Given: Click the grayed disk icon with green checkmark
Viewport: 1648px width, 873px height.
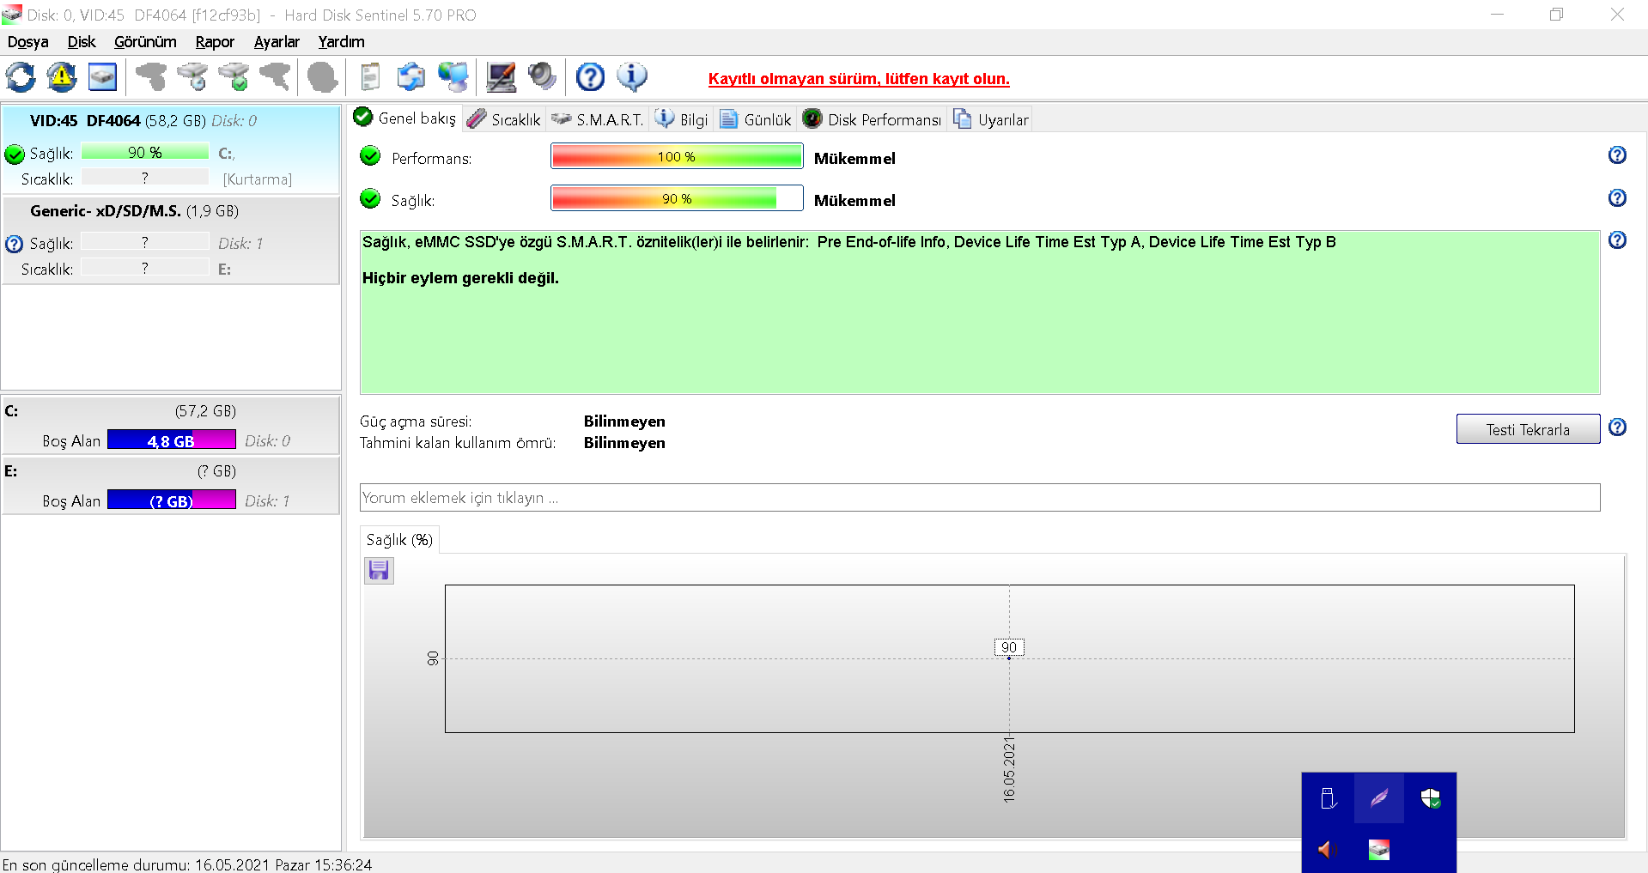Looking at the screenshot, I should point(234,77).
